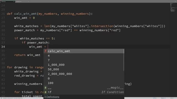Click 'if power_match:' on line 33
Image resolution: width=177 pixels, height=99 pixels.
point(36,43)
